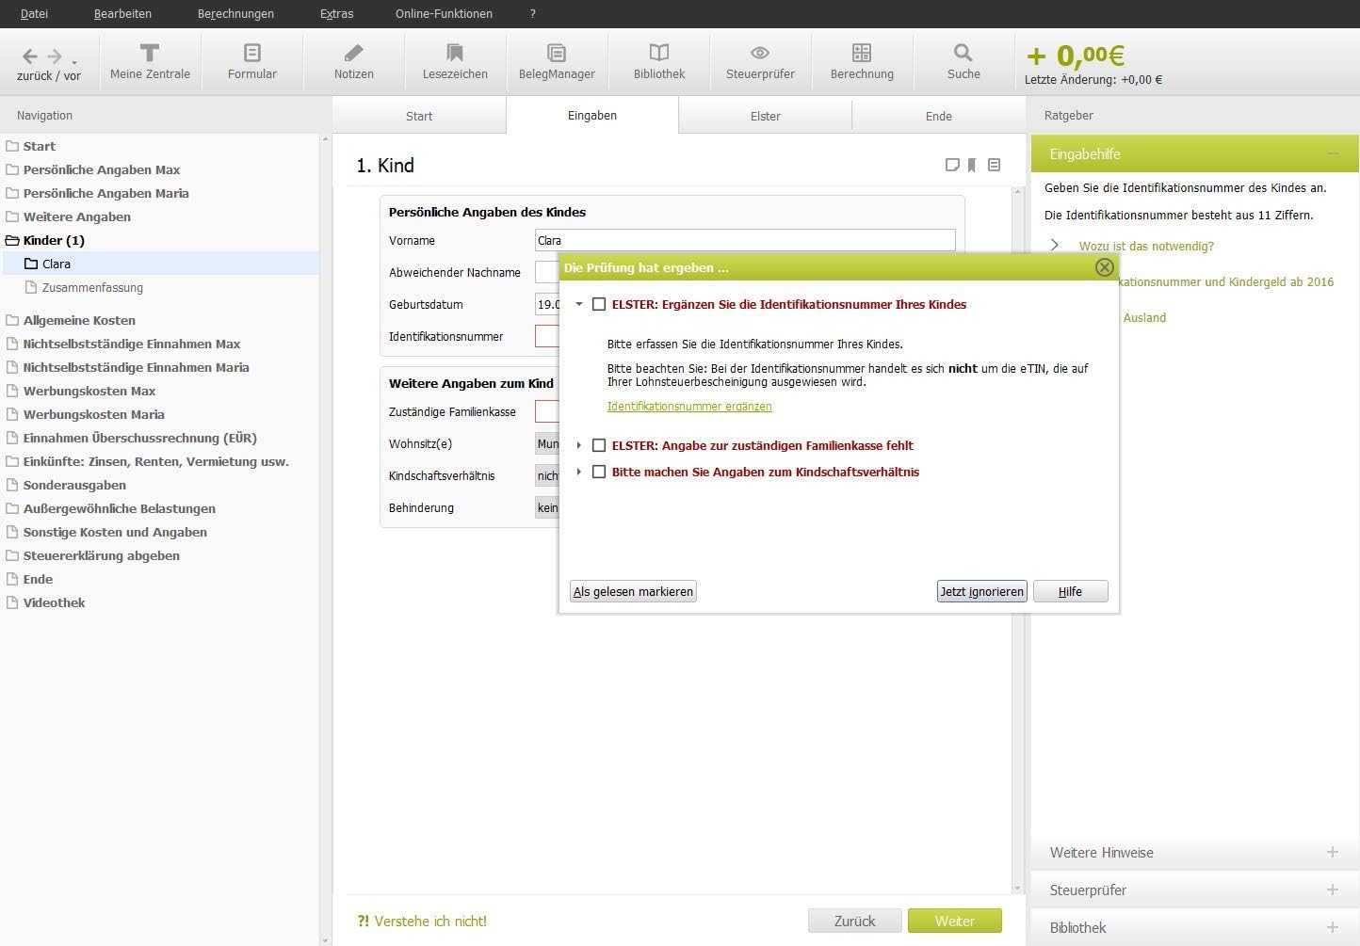Open the Berechnungen menu

click(235, 13)
